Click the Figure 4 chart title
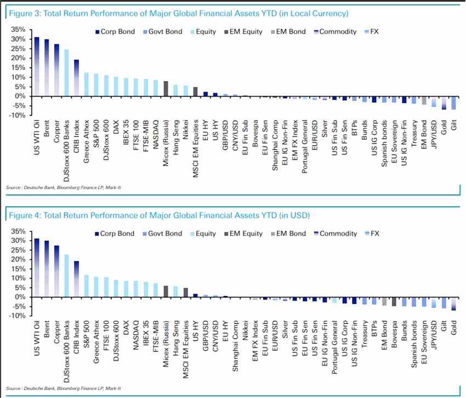Viewport: 466px width, 398px height. 160,215
